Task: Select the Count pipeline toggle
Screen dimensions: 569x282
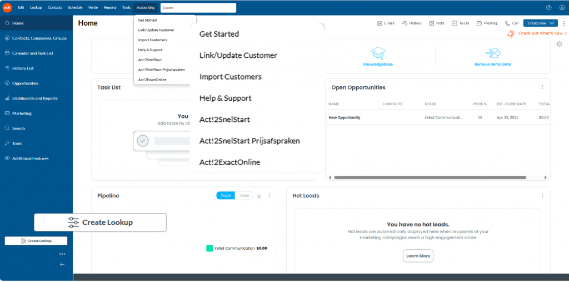Action: (226, 196)
